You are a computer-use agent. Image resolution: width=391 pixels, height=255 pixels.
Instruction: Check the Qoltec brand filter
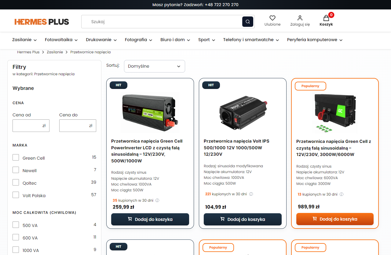16,182
